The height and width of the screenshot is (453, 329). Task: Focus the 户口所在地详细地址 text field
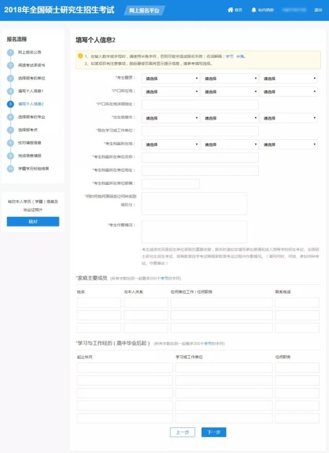(x=199, y=105)
